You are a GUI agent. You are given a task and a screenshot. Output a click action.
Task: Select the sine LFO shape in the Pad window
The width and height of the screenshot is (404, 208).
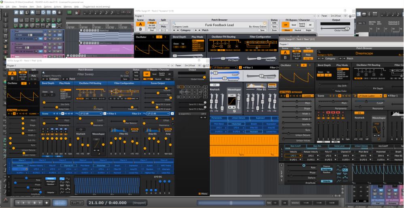pyautogui.click(x=62, y=179)
